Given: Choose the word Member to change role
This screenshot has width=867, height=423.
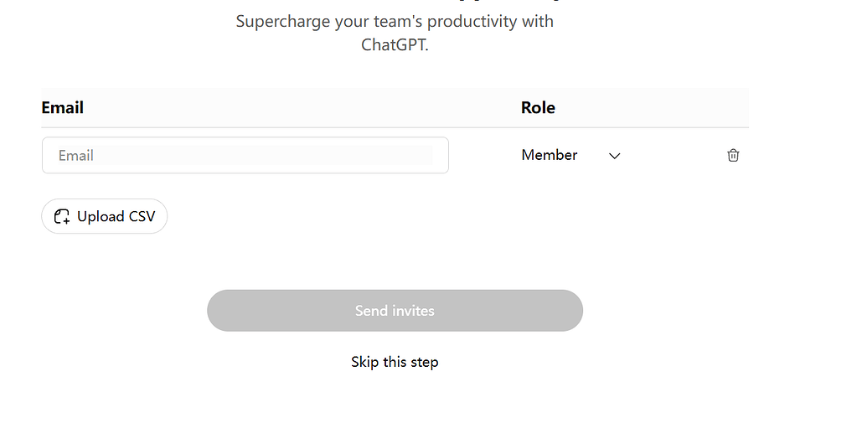Looking at the screenshot, I should point(549,155).
